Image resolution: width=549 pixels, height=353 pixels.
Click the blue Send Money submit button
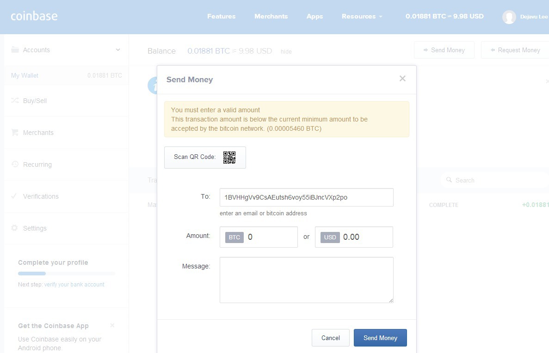click(x=380, y=338)
